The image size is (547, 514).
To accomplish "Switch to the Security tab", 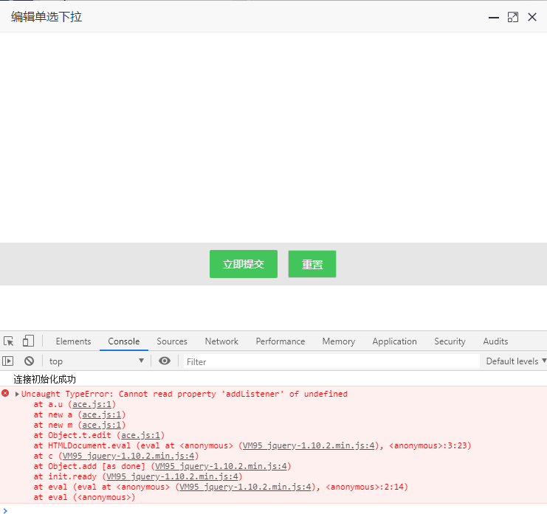I will (x=450, y=341).
